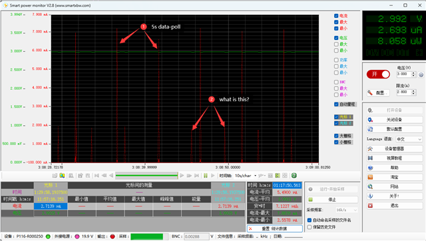Expand the 采样频率 sampling rate dropdown
Image resolution: width=426 pixels, height=241 pixels.
point(346,210)
